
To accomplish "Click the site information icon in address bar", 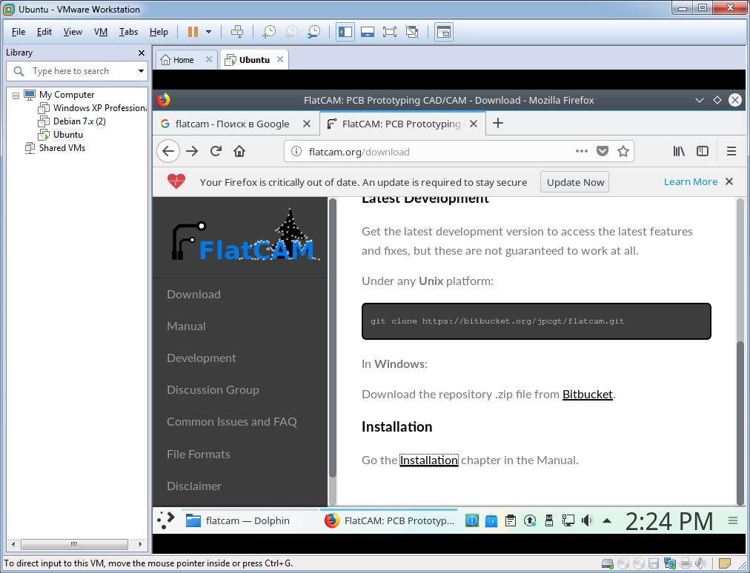I will point(296,152).
